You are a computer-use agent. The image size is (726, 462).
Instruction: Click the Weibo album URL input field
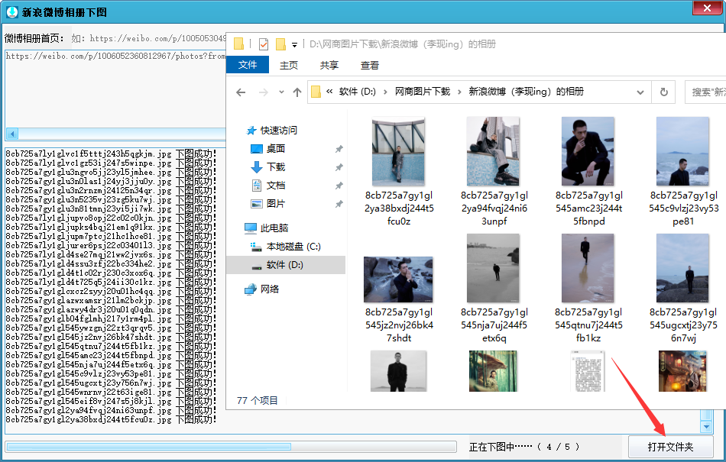coord(115,89)
